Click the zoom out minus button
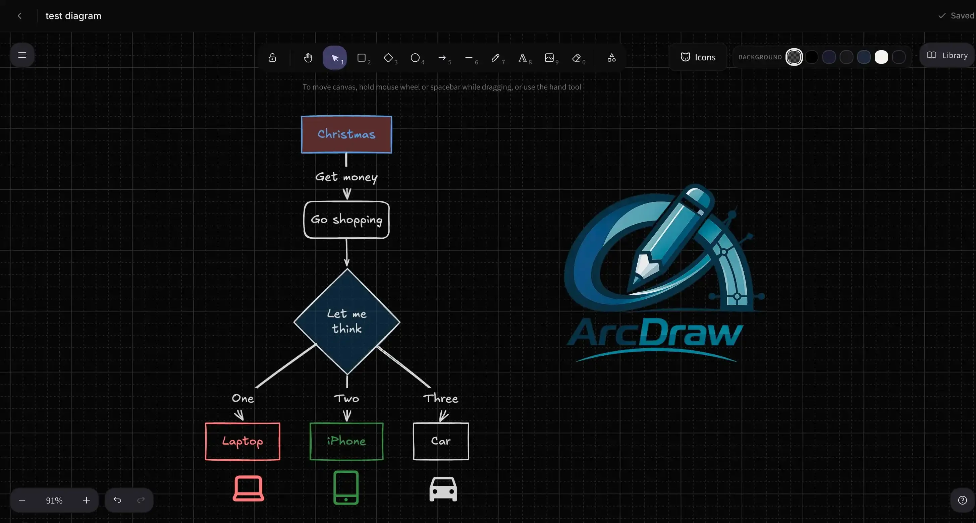 pos(22,500)
